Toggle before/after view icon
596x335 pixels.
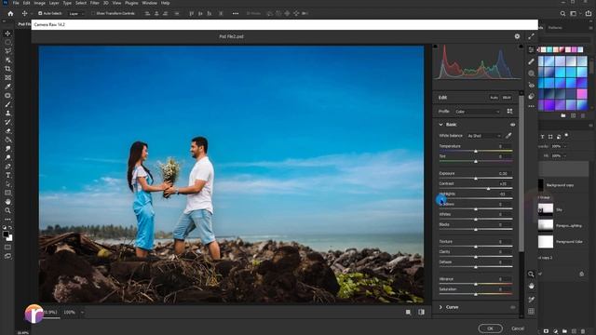pyautogui.click(x=421, y=313)
